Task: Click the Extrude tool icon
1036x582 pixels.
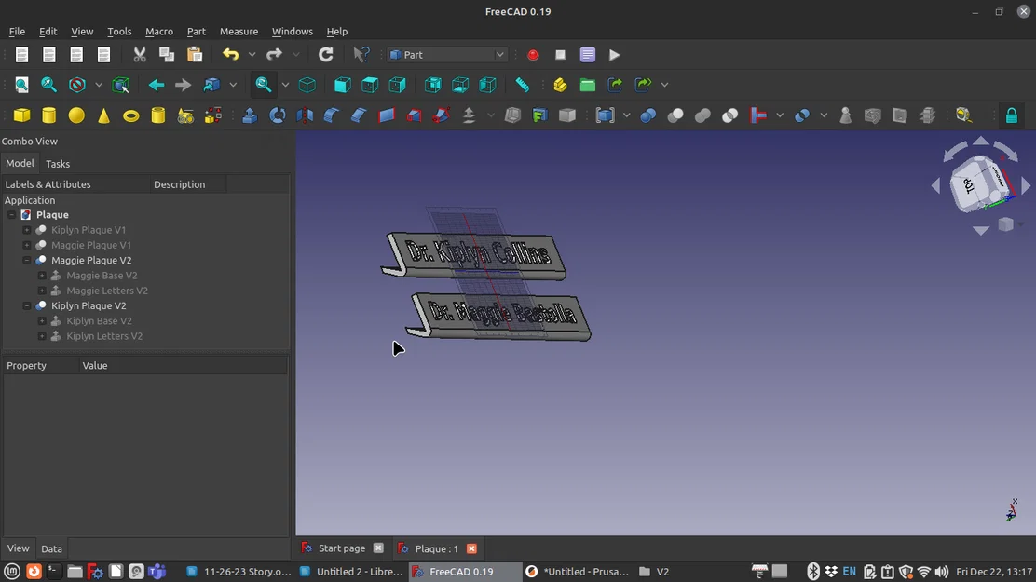Action: (x=250, y=115)
